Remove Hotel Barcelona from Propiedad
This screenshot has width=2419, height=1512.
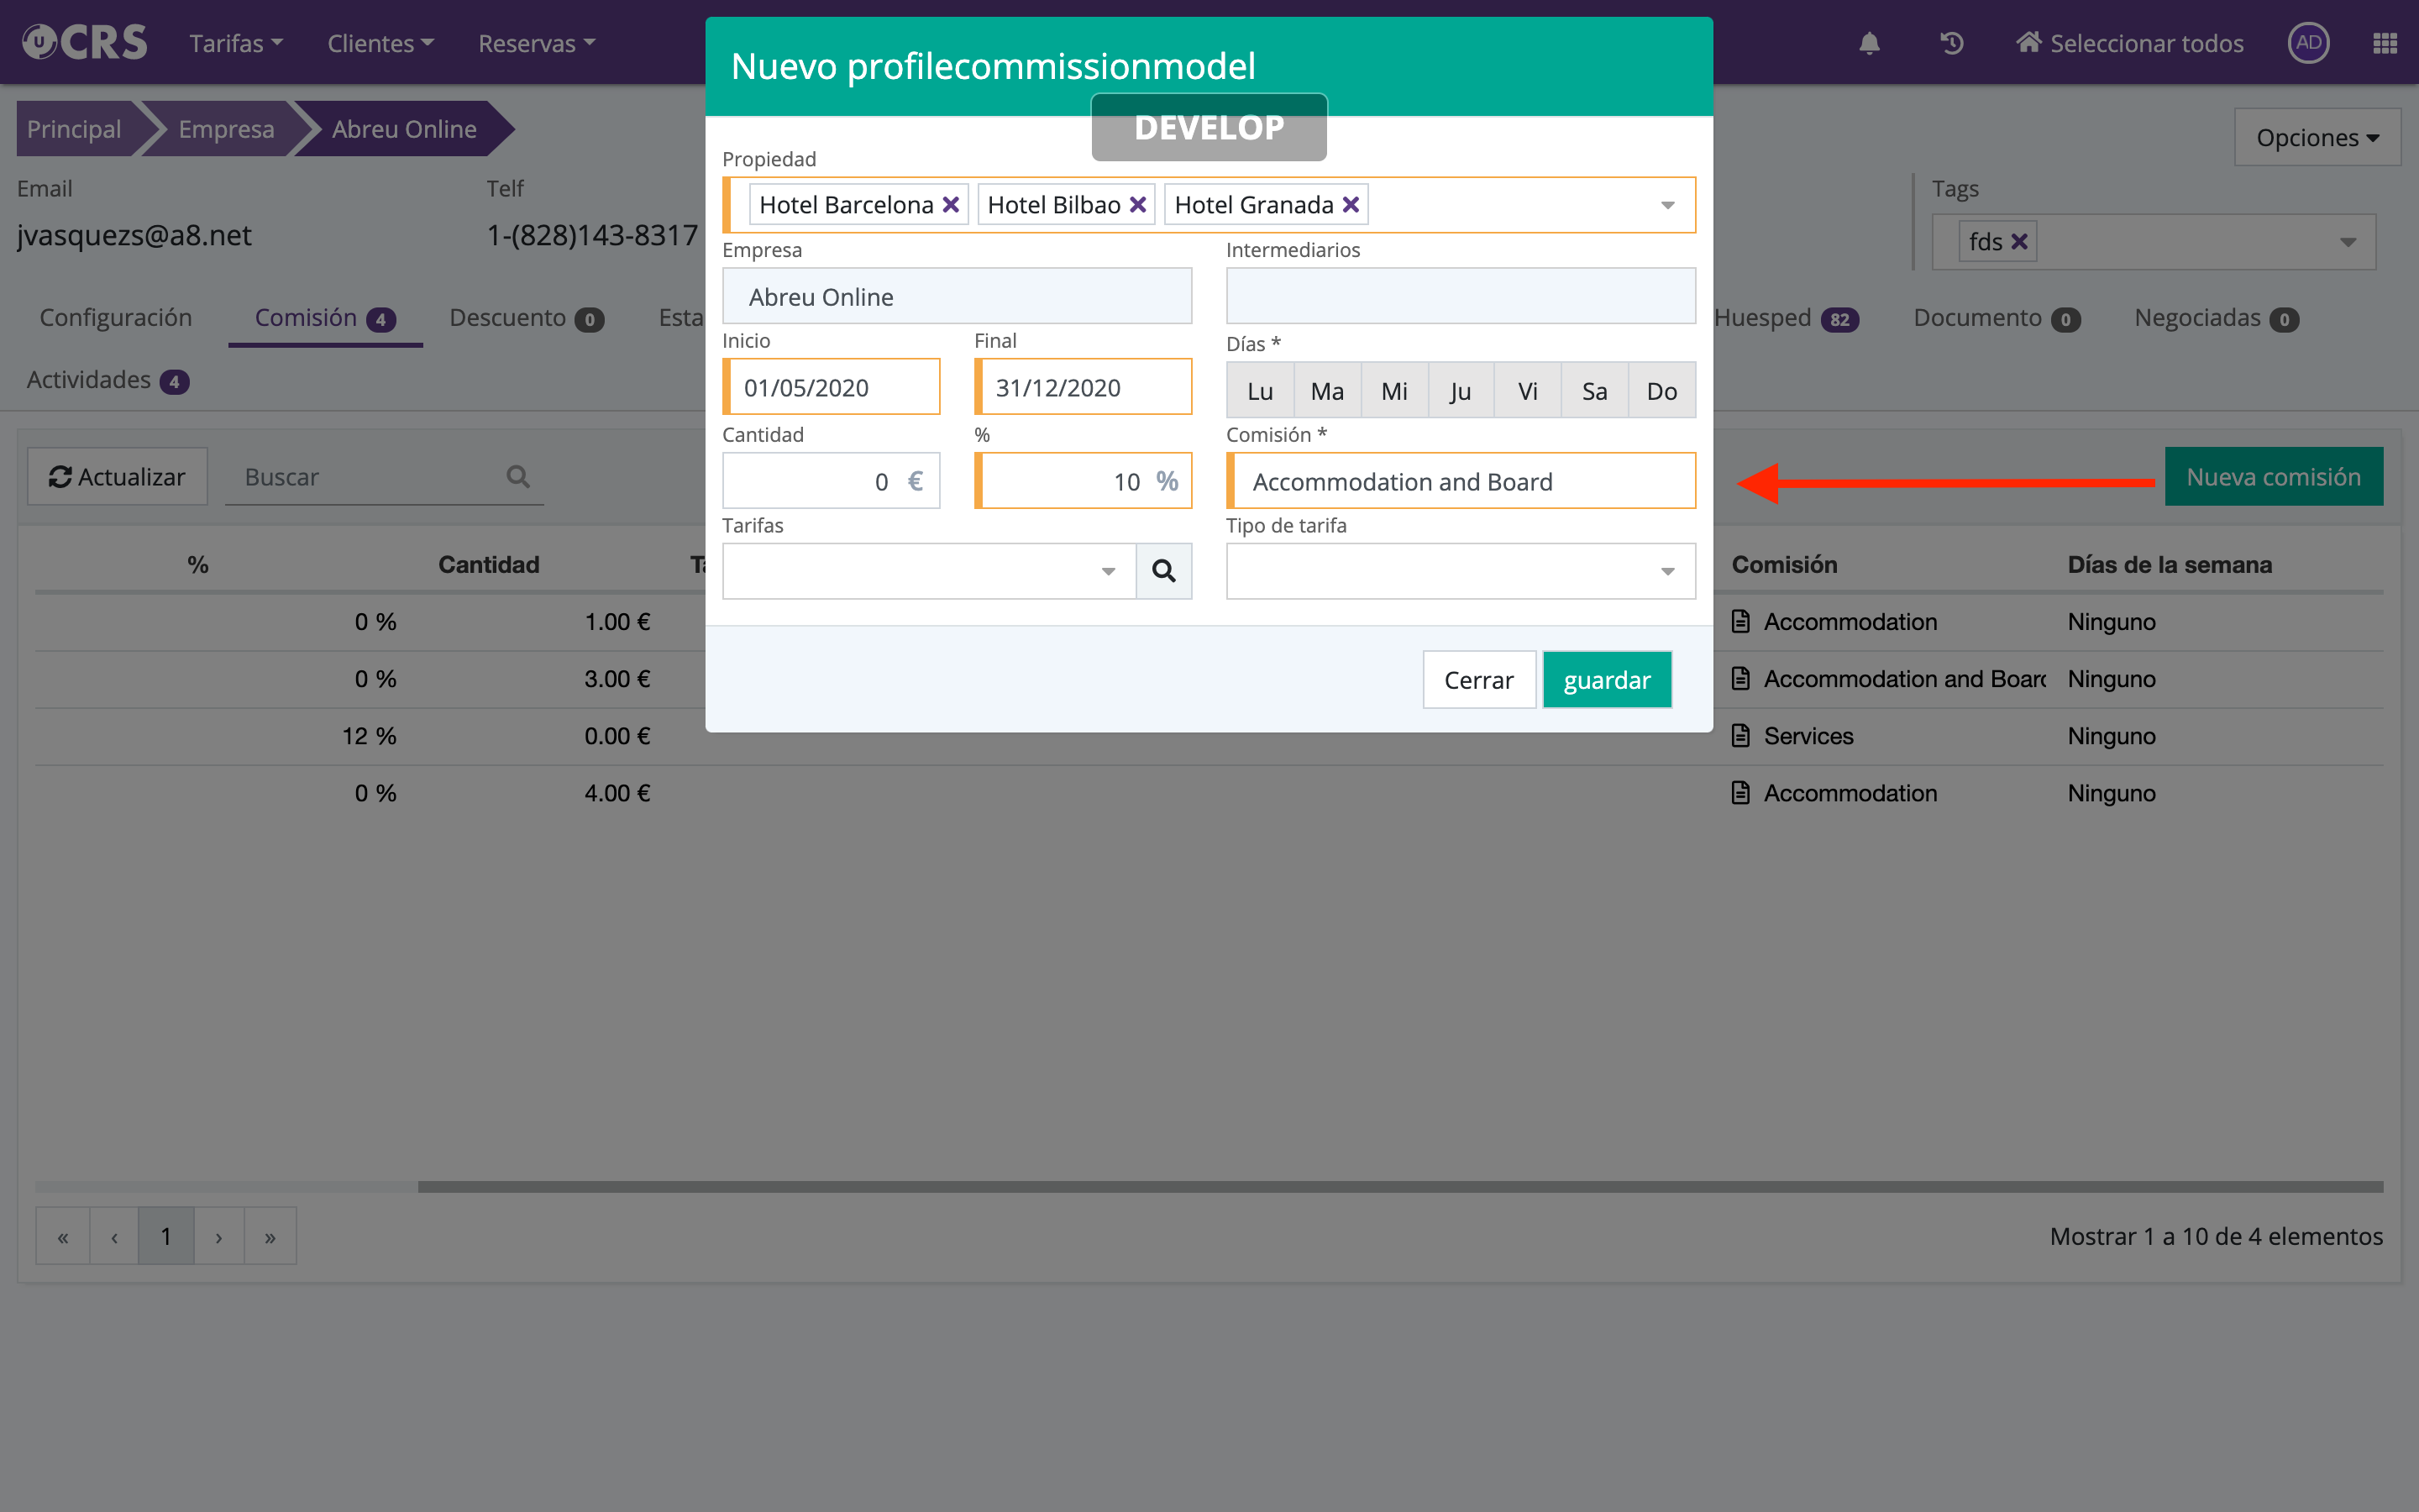coord(951,205)
